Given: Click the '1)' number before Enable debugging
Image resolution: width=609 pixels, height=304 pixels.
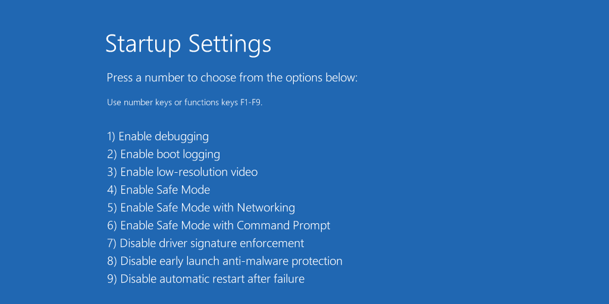Looking at the screenshot, I should tap(111, 137).
